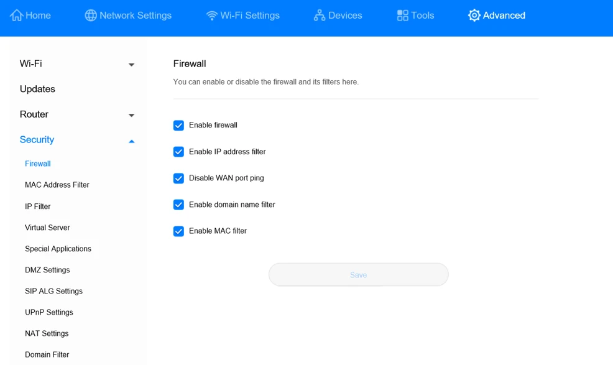Open Tools using its grid icon

(x=402, y=15)
